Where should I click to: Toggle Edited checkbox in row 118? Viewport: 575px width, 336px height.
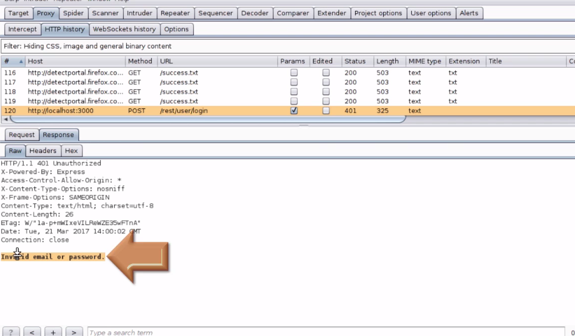326,92
